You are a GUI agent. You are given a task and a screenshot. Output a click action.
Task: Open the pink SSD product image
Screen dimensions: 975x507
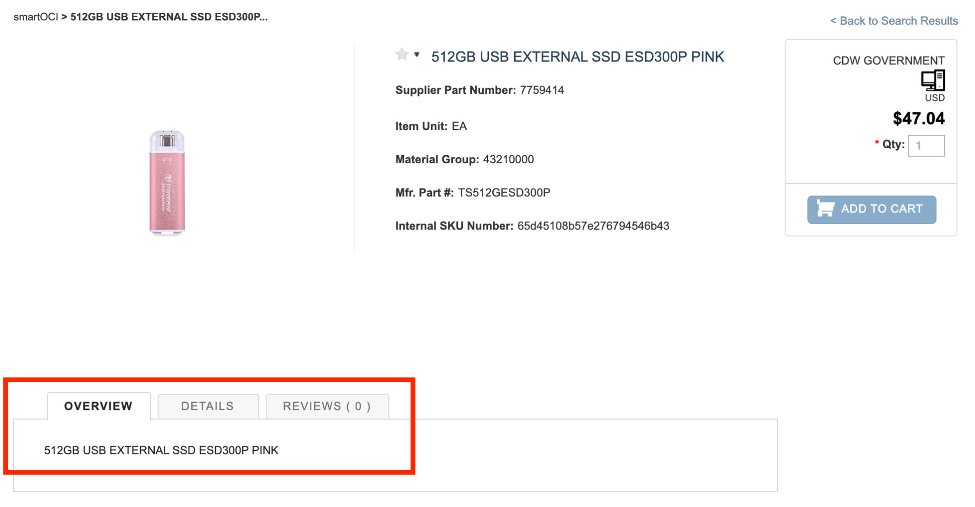(167, 183)
